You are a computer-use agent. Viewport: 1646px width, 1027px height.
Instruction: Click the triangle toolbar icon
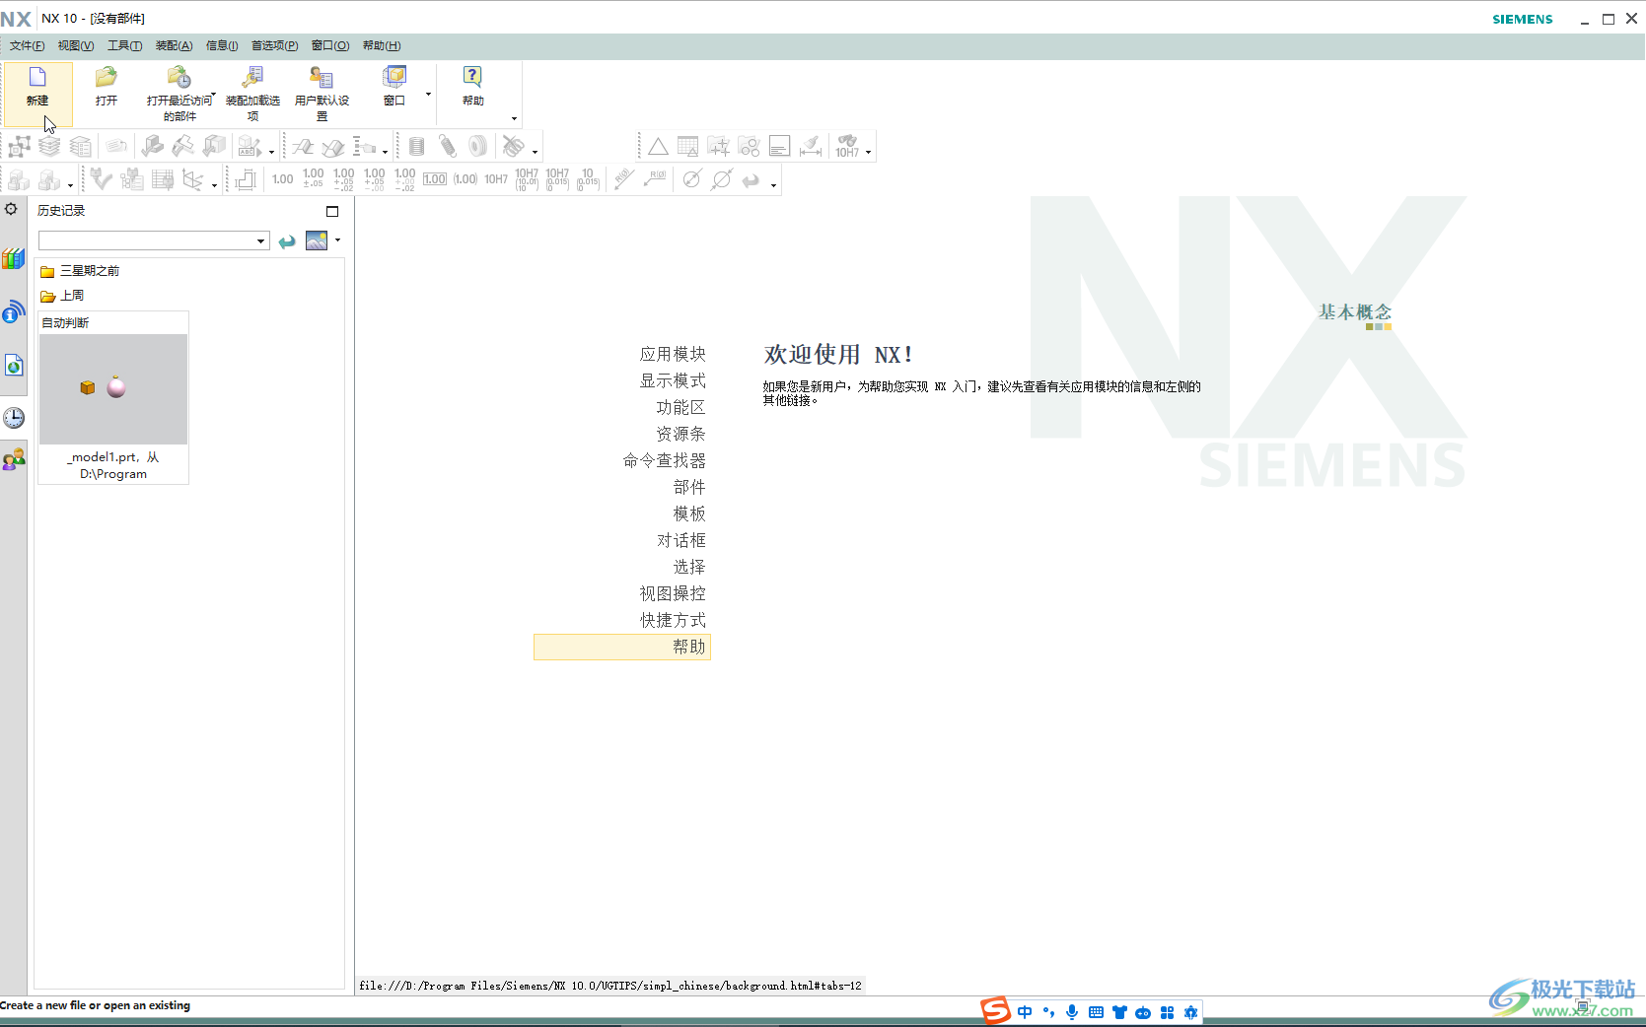click(658, 147)
